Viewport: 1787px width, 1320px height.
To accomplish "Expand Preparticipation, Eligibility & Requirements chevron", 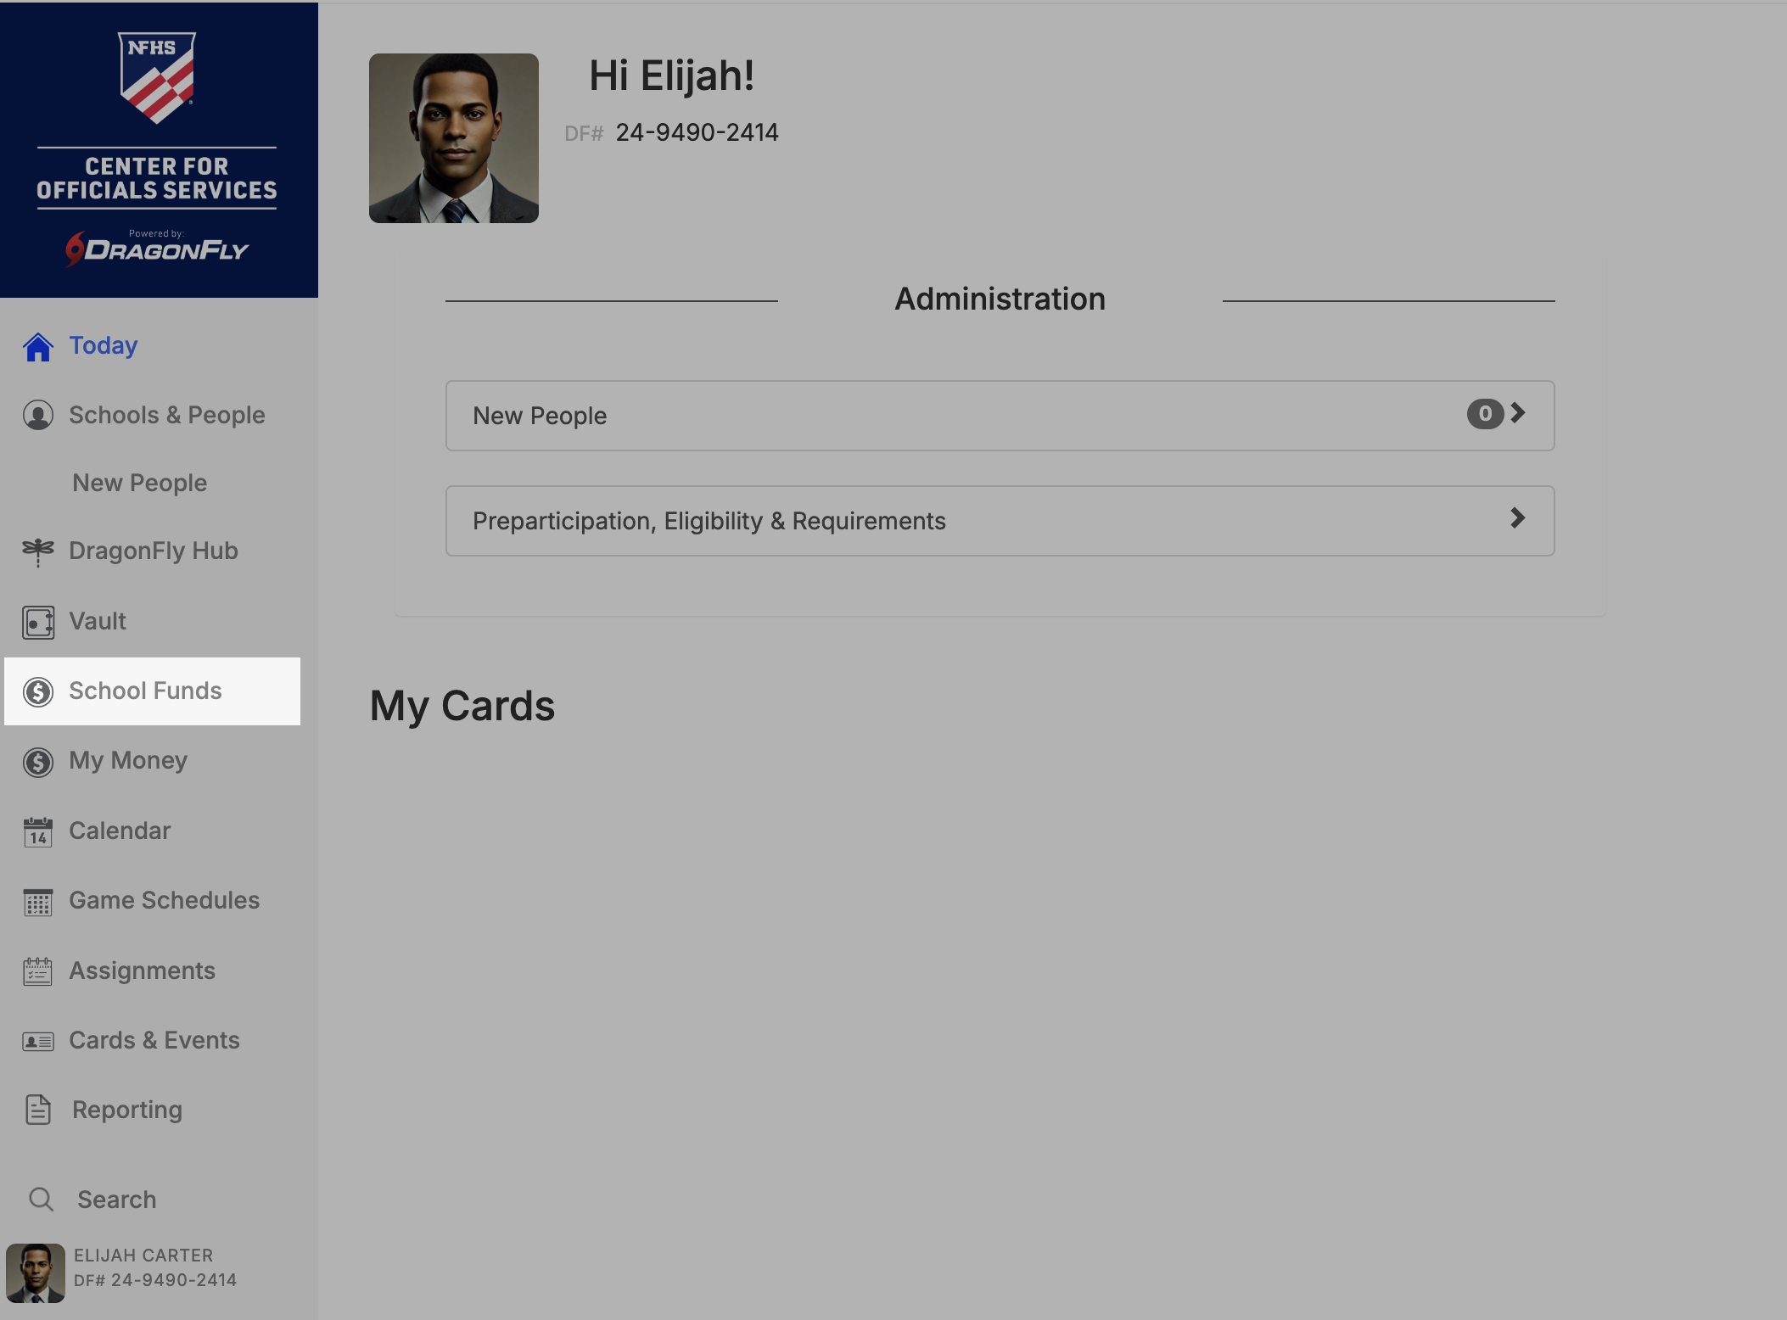I will [x=1518, y=518].
